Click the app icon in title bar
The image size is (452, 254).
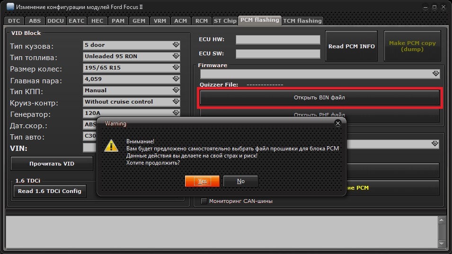[x=9, y=8]
